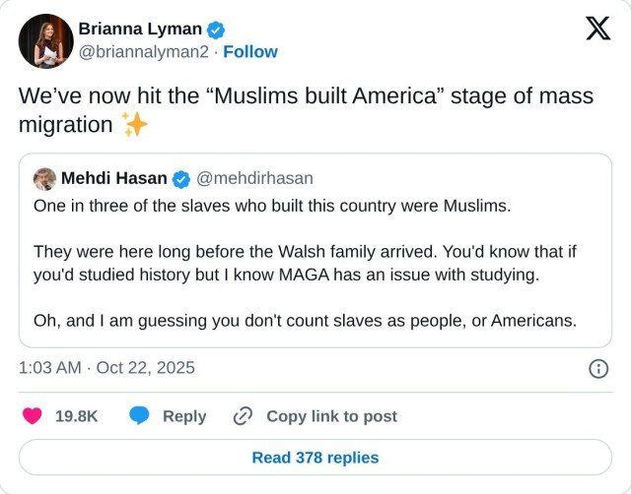This screenshot has height=494, width=631.
Task: Open the info icon beside the timestamp
Action: point(597,368)
